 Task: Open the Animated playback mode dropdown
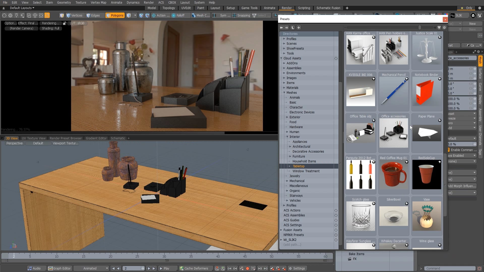pos(91,268)
